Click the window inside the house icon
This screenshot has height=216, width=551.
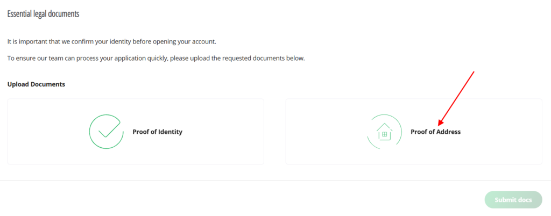[385, 134]
